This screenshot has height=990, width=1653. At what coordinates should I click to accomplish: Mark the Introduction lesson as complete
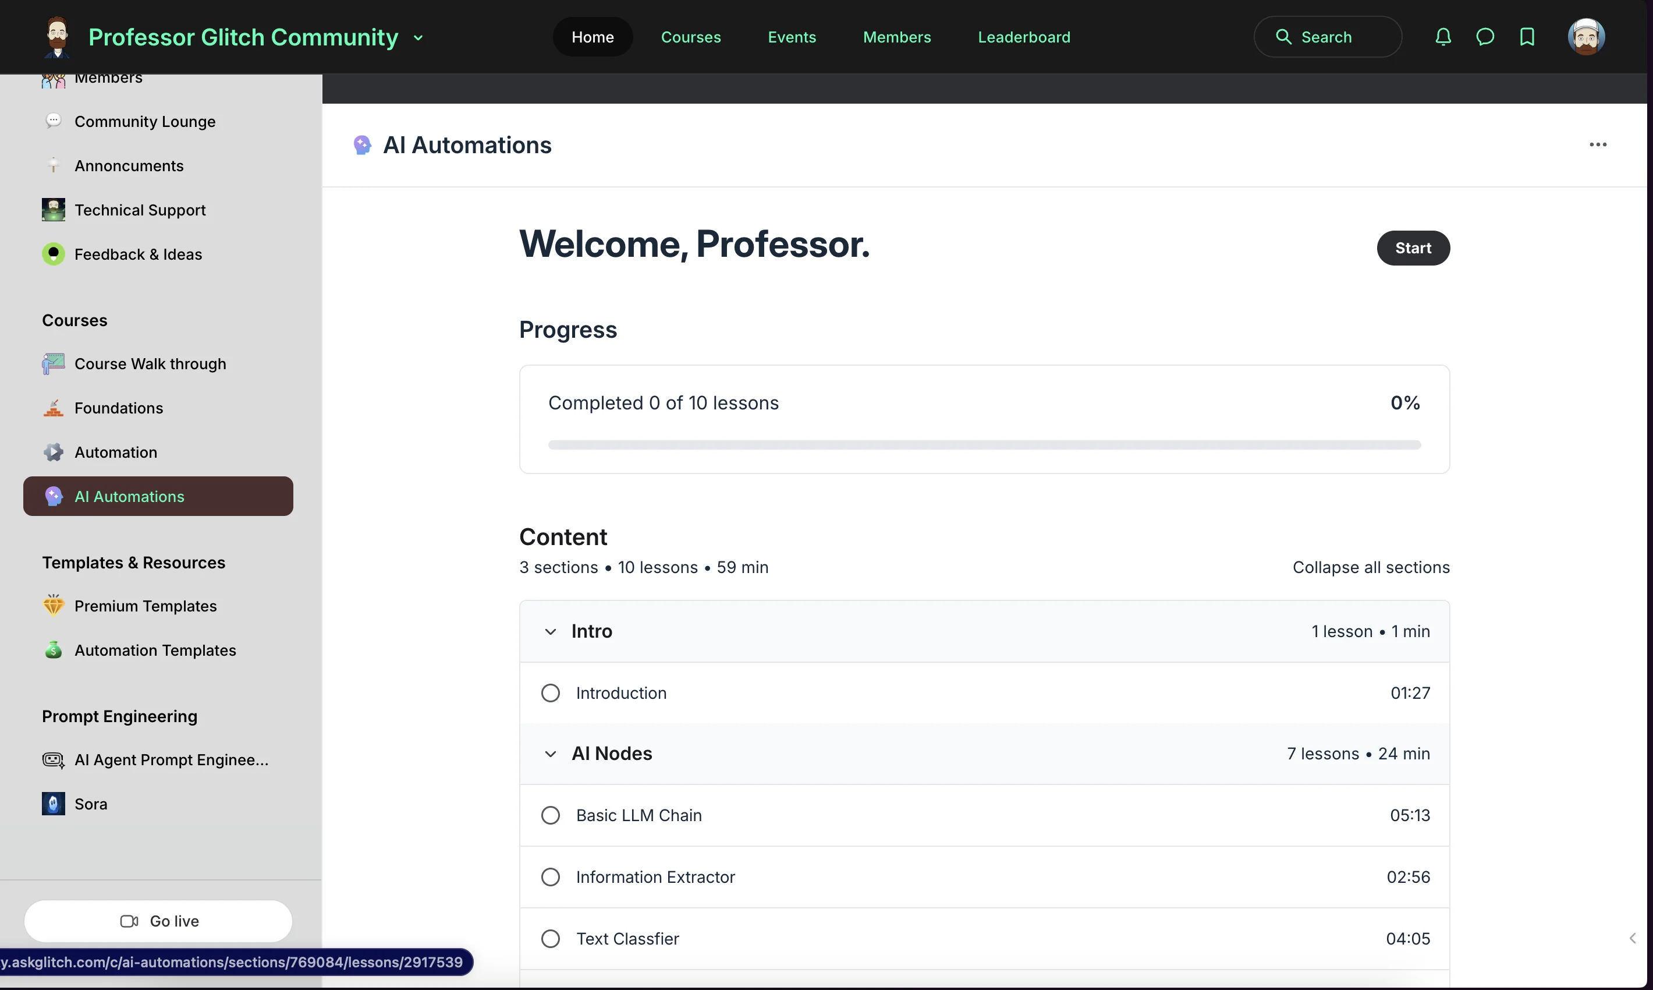click(550, 692)
